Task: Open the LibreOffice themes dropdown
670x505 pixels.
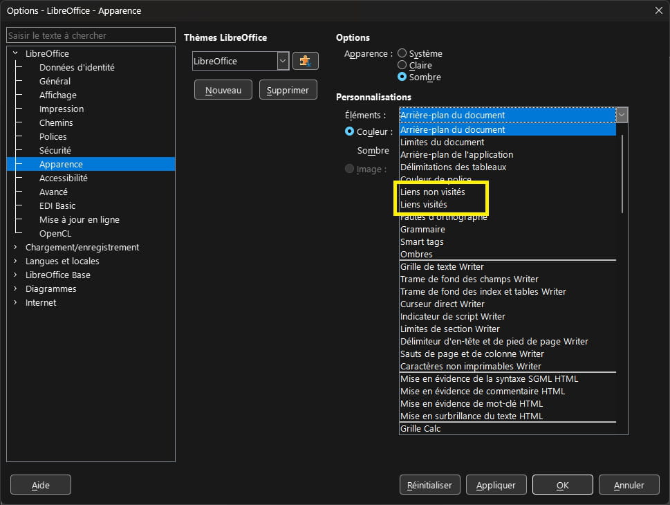Action: point(283,61)
